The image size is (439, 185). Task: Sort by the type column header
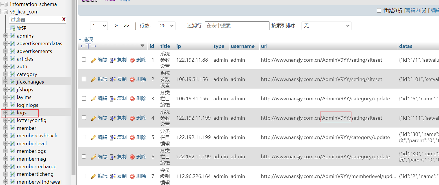[219, 46]
